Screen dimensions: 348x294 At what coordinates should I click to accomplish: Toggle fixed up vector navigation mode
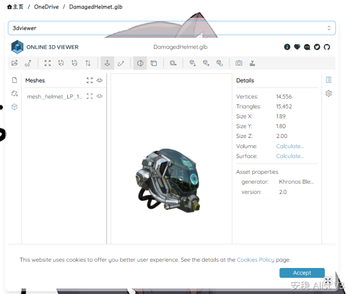(x=107, y=63)
